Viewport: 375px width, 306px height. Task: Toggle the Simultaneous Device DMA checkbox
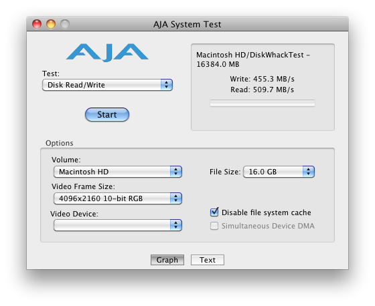point(214,226)
